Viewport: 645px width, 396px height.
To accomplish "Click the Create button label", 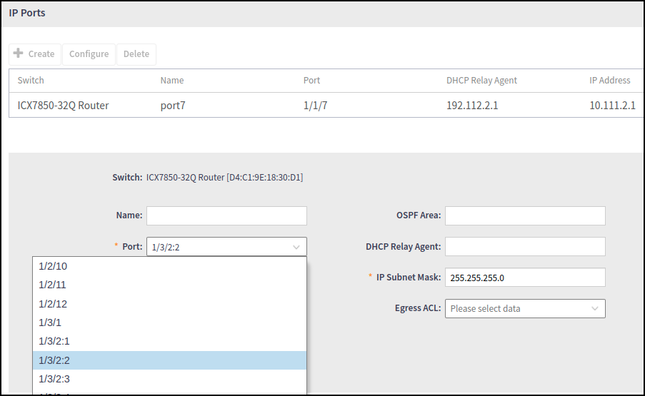I will [41, 54].
